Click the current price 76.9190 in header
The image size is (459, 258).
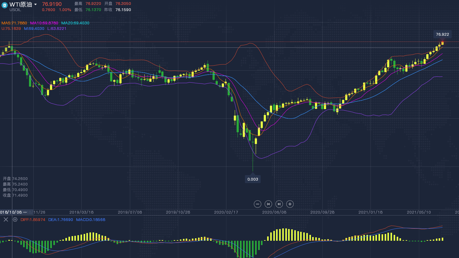click(52, 4)
